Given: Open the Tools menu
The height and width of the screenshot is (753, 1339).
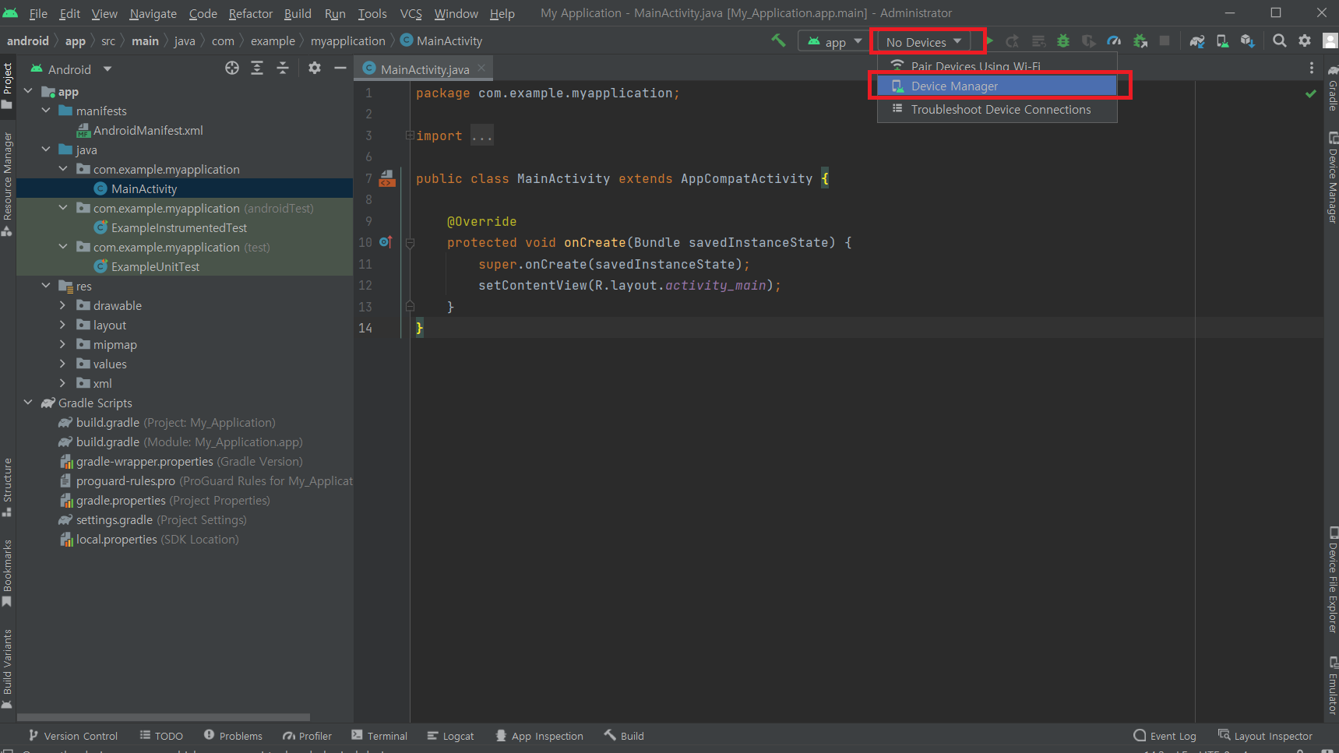Looking at the screenshot, I should click(372, 13).
